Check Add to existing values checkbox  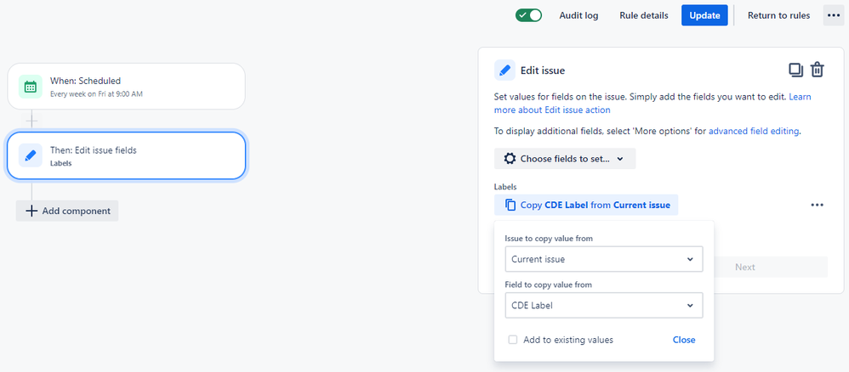click(512, 340)
